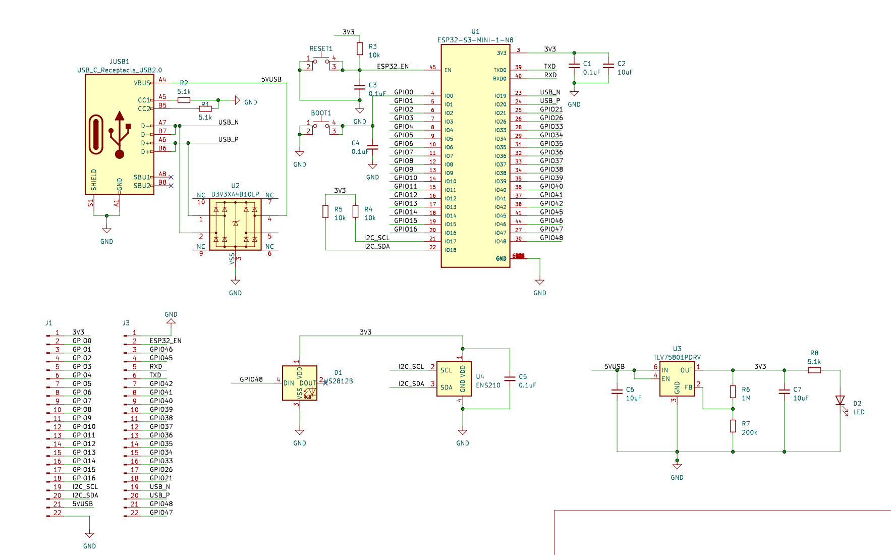This screenshot has height=555, width=891.
Task: Click the ESP32_EN net label at U1 pin 45
Action: (x=393, y=66)
